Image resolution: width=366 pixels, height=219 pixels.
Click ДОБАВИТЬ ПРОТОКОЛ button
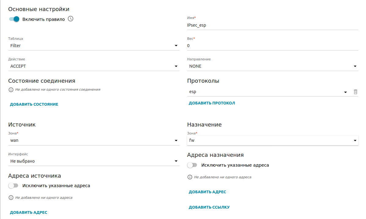212,103
